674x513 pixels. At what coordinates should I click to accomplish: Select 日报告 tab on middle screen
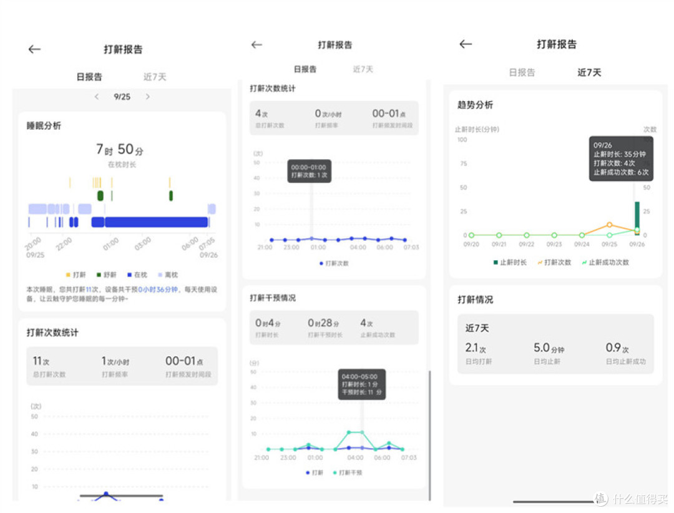tap(305, 69)
